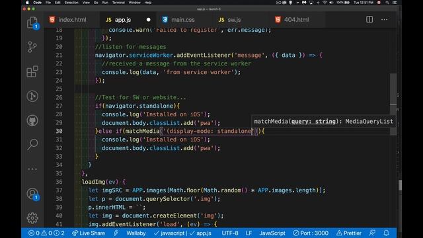Open the Help menu
This screenshot has width=423, height=238.
(148, 3)
